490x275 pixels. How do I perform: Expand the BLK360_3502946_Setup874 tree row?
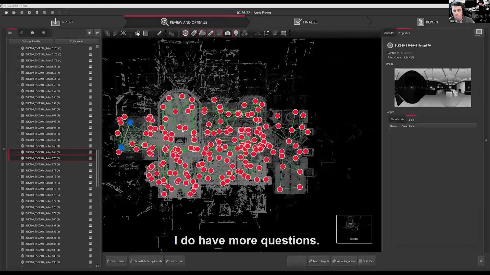(18, 183)
